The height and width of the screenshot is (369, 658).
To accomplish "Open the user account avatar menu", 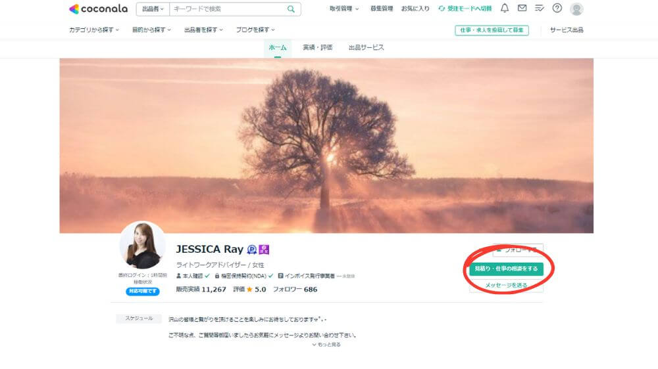I will tap(576, 9).
